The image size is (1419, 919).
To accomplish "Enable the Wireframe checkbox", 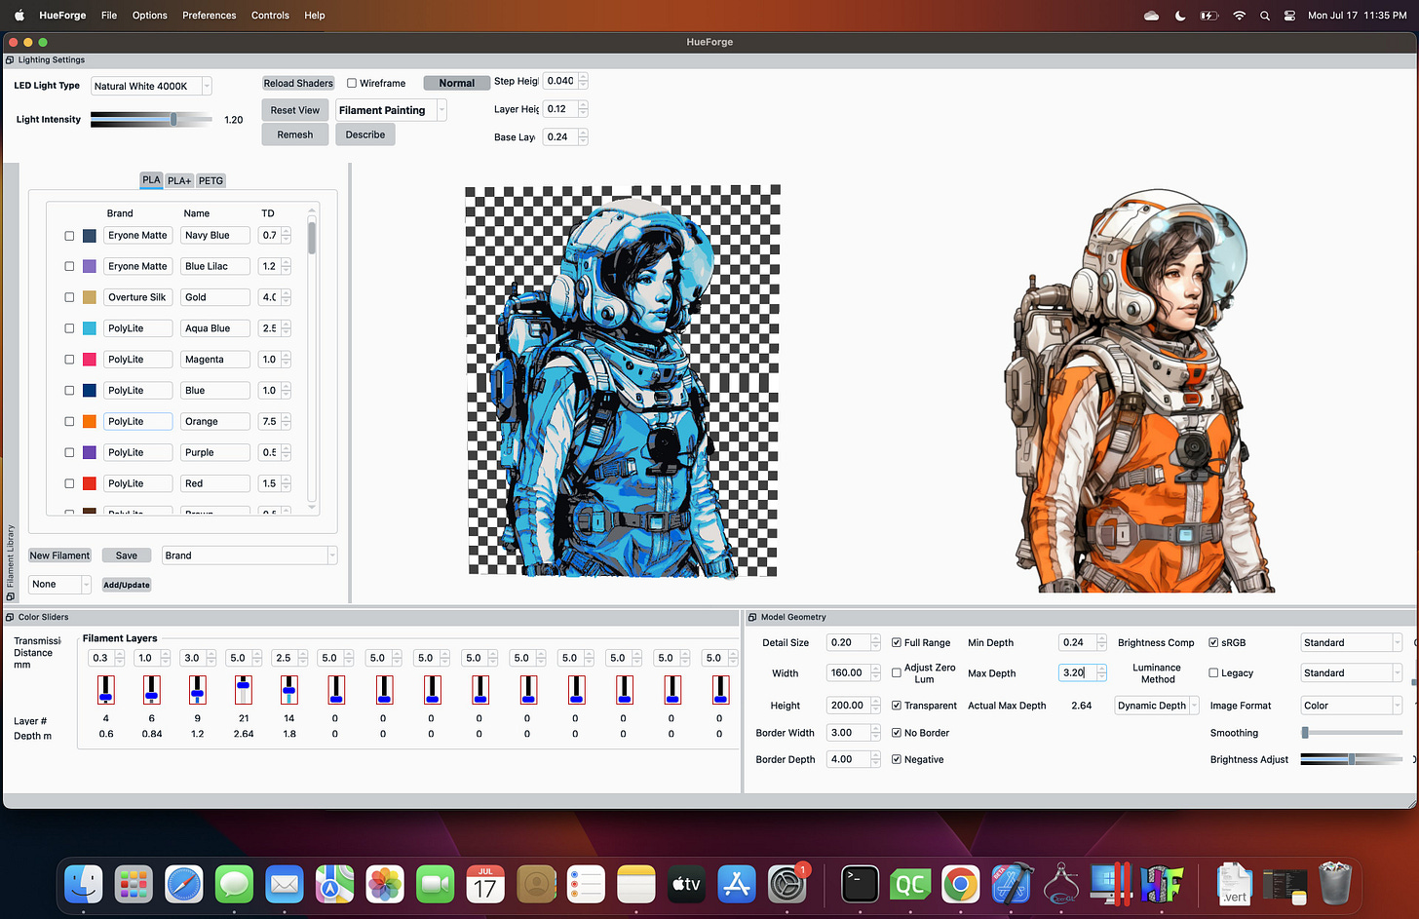I will tap(352, 83).
